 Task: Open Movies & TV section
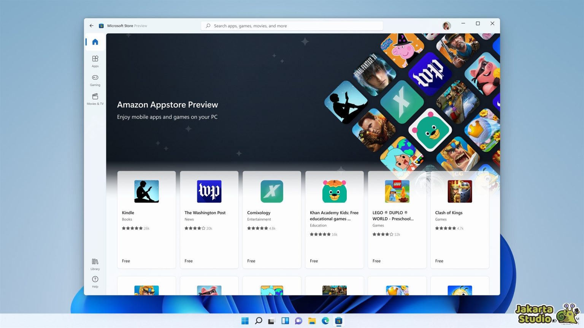pyautogui.click(x=95, y=99)
